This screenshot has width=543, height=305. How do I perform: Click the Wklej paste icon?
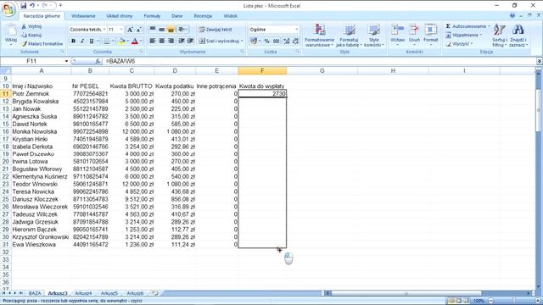click(11, 35)
